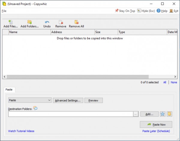
Task: Click the Copywhiz title bar icon
Action: point(4,4)
